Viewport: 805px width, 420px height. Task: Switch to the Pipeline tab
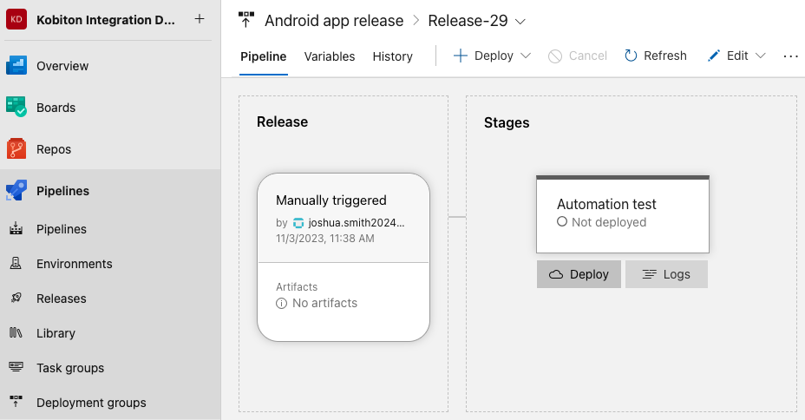(x=264, y=56)
